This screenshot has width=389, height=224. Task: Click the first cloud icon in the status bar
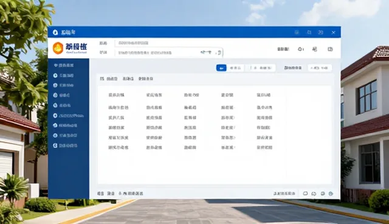[x=305, y=194]
